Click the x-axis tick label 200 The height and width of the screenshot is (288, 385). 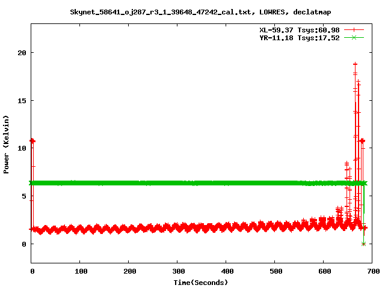(x=130, y=271)
